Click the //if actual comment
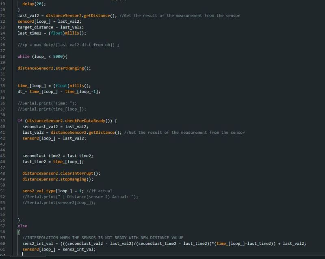Viewport: 325px width, 259px height. point(99,191)
